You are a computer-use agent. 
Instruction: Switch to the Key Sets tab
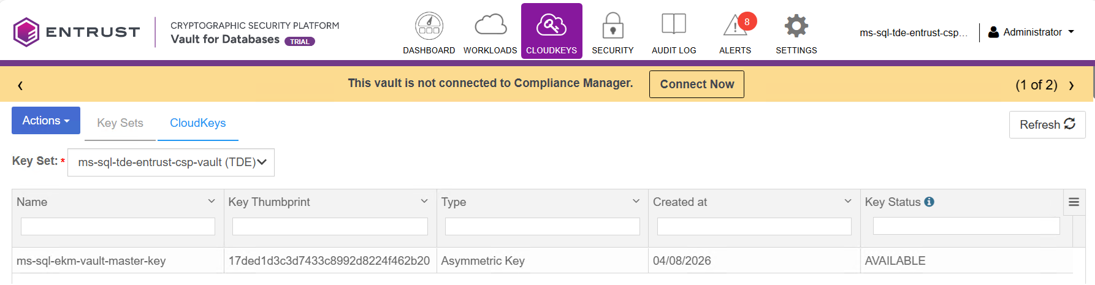(x=120, y=123)
